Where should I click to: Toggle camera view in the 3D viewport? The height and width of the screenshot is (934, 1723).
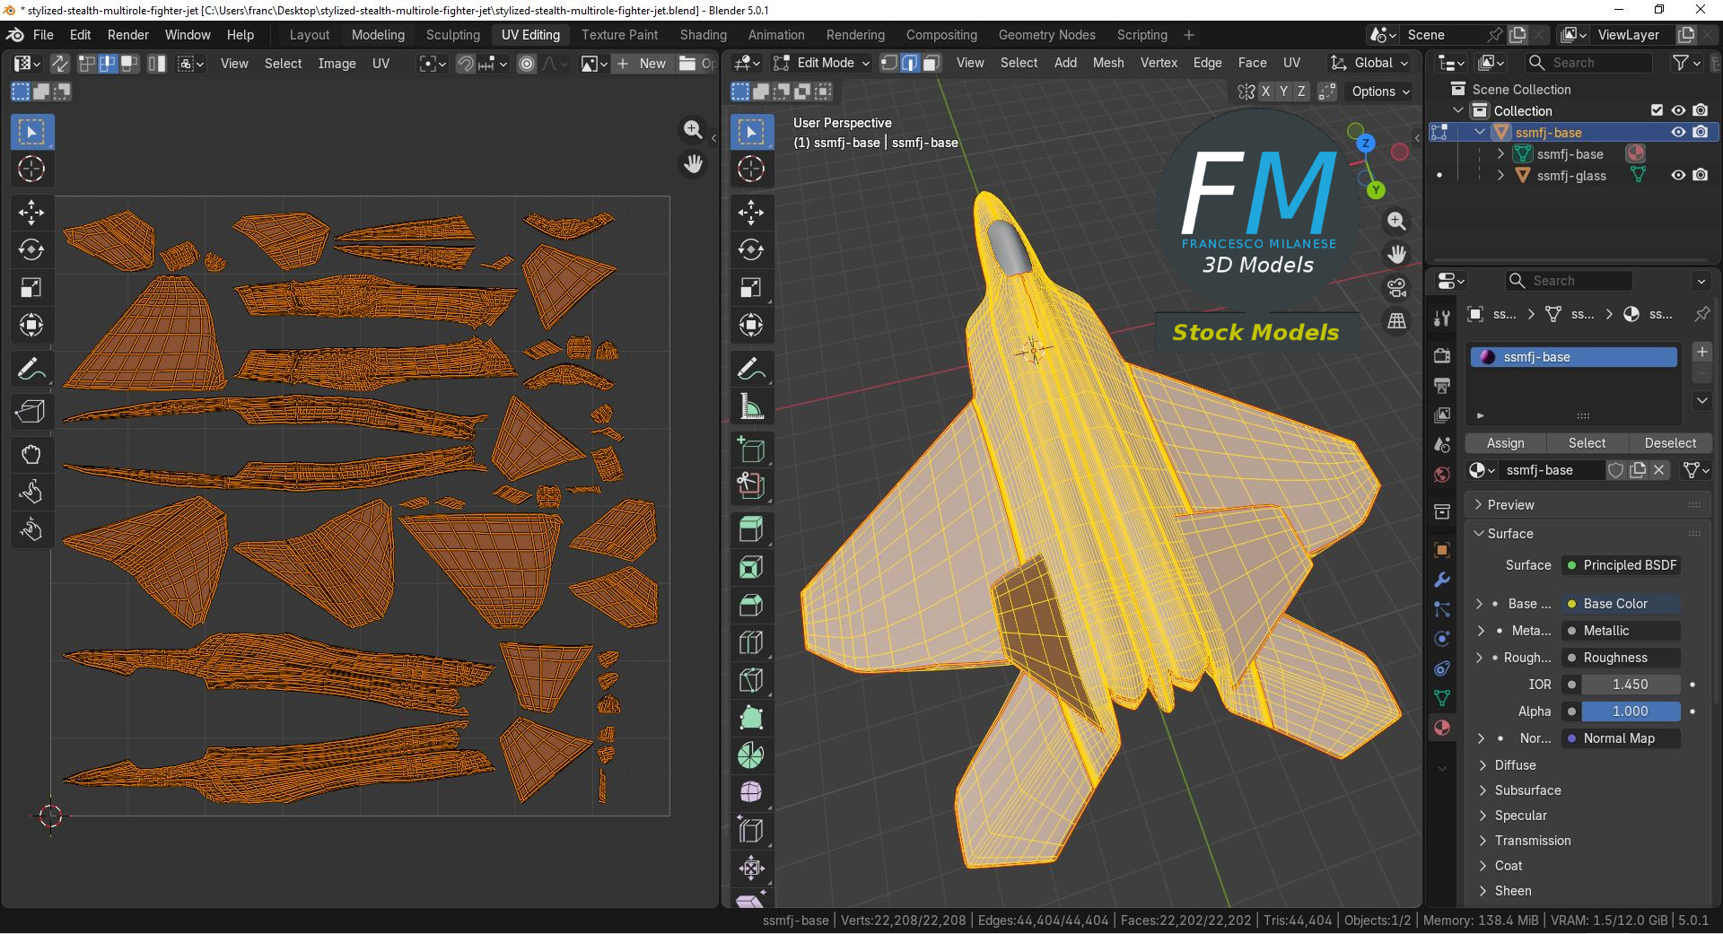[x=1396, y=288]
